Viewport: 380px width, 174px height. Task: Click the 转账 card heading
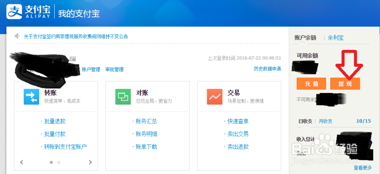51,93
